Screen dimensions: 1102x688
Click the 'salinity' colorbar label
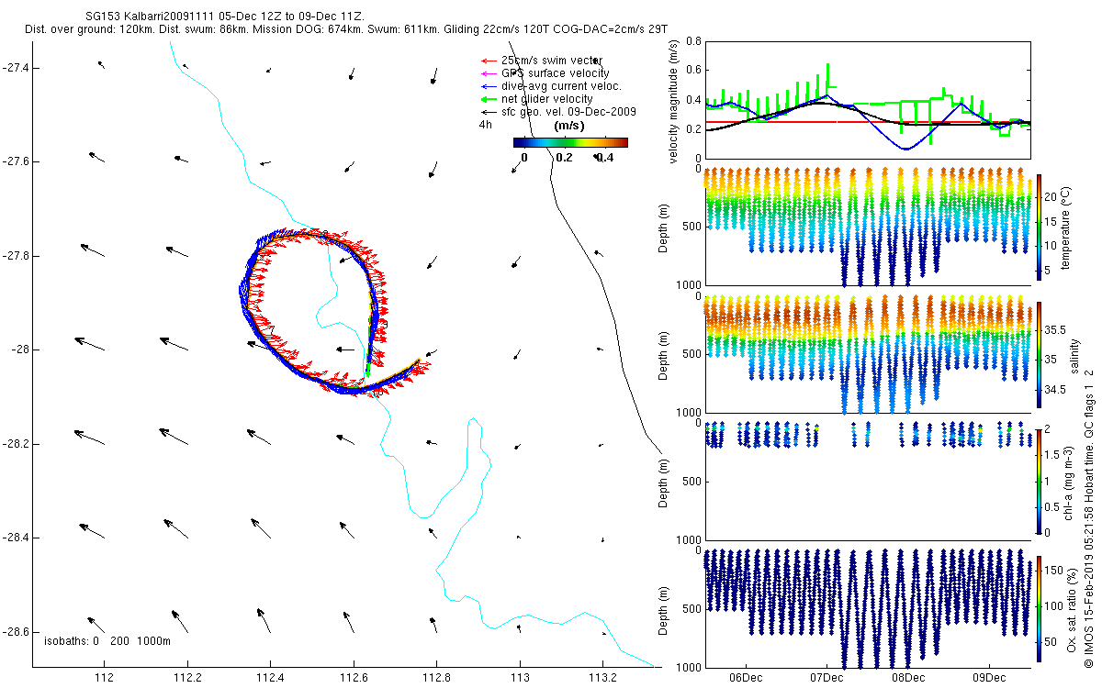(x=1074, y=354)
